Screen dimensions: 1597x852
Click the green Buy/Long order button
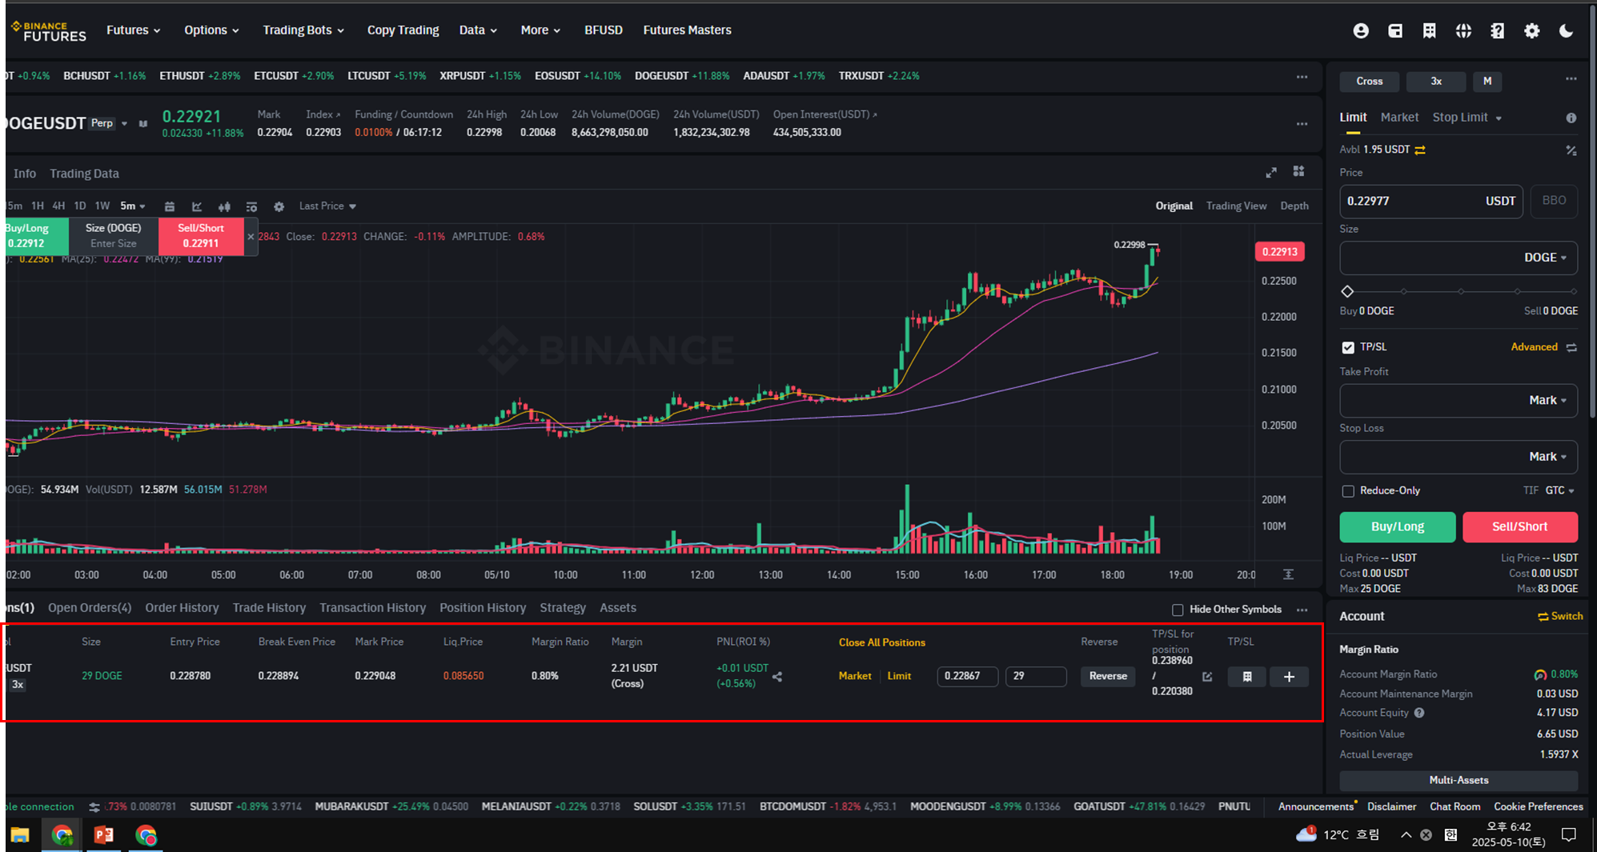[x=1398, y=527]
